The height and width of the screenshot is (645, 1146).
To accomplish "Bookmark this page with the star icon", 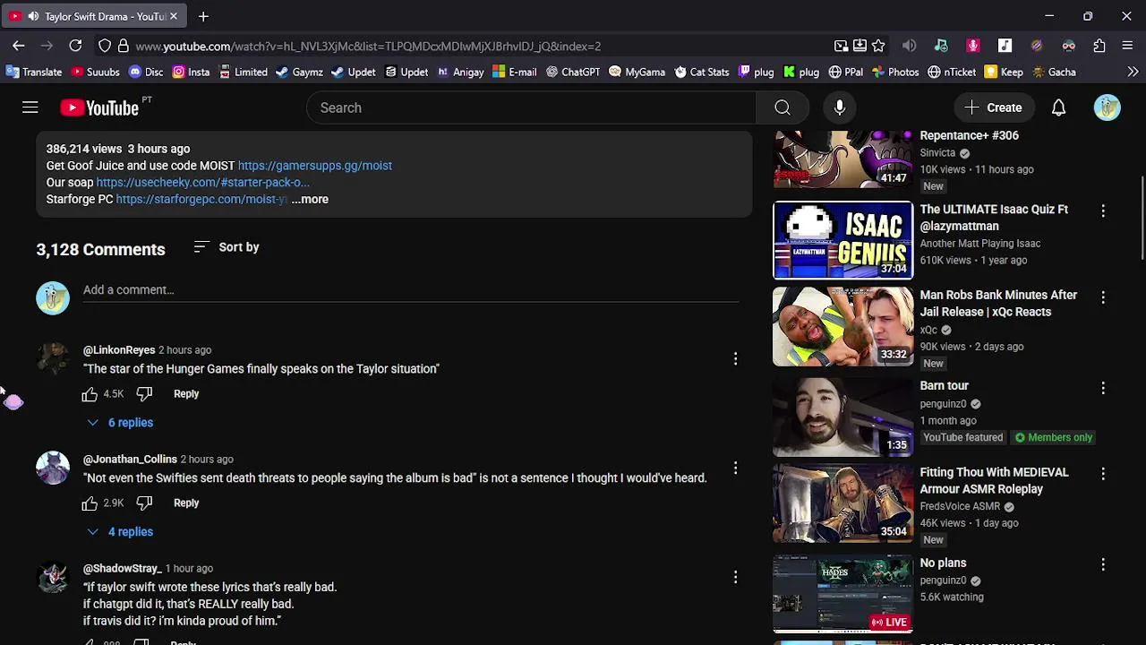I will pyautogui.click(x=878, y=46).
